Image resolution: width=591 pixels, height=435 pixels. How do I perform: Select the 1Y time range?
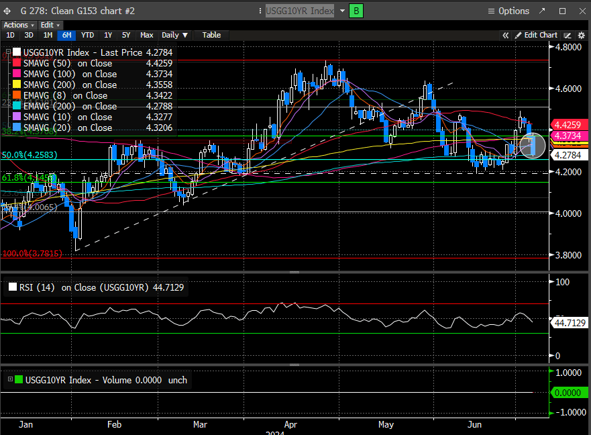coord(107,35)
